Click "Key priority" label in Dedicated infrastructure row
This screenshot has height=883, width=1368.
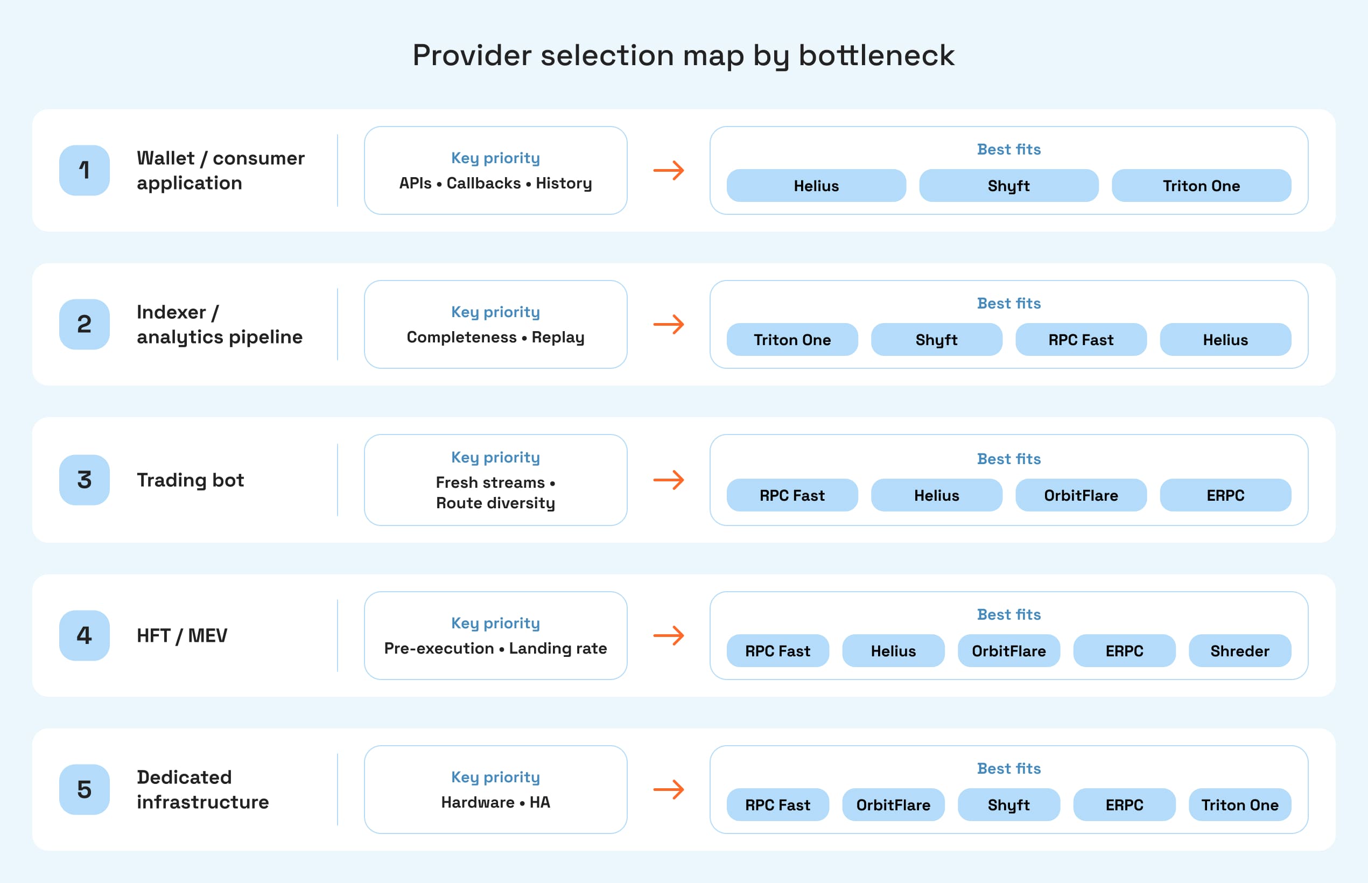[x=495, y=777]
